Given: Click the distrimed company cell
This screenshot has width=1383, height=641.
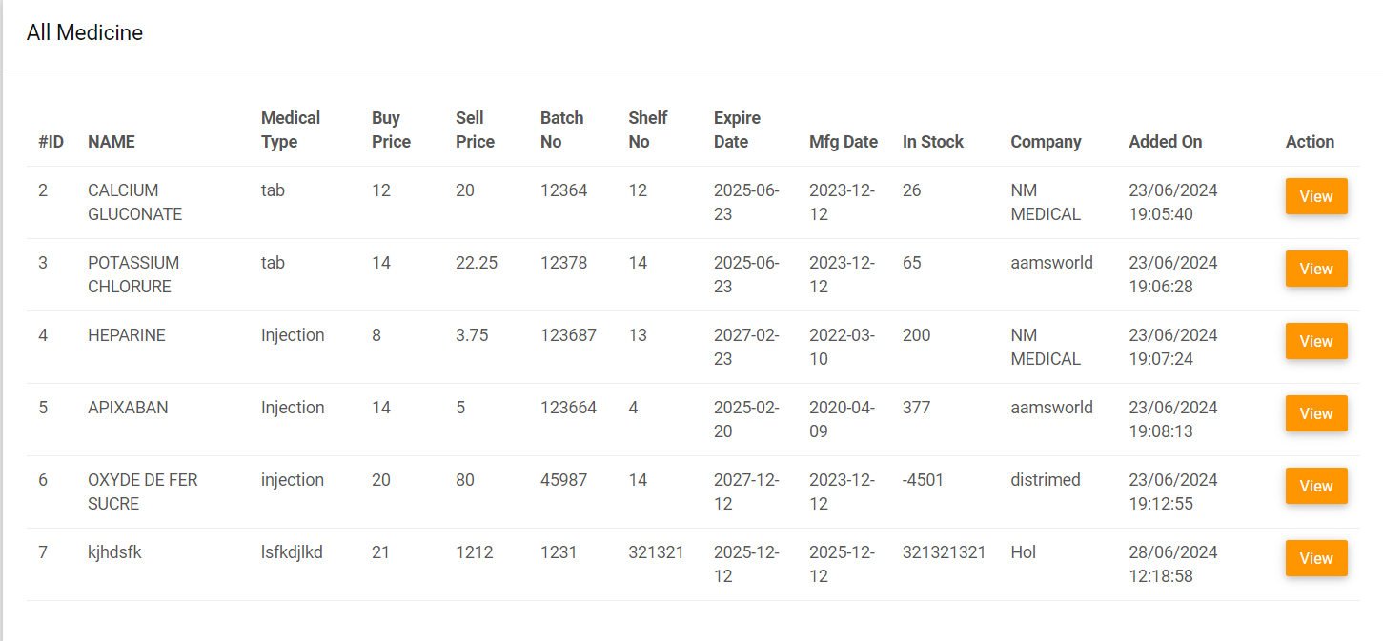Looking at the screenshot, I should (1046, 480).
